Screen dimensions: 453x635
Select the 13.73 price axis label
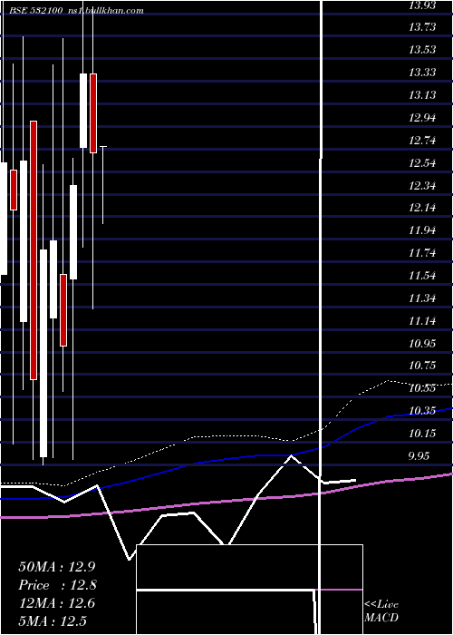423,27
